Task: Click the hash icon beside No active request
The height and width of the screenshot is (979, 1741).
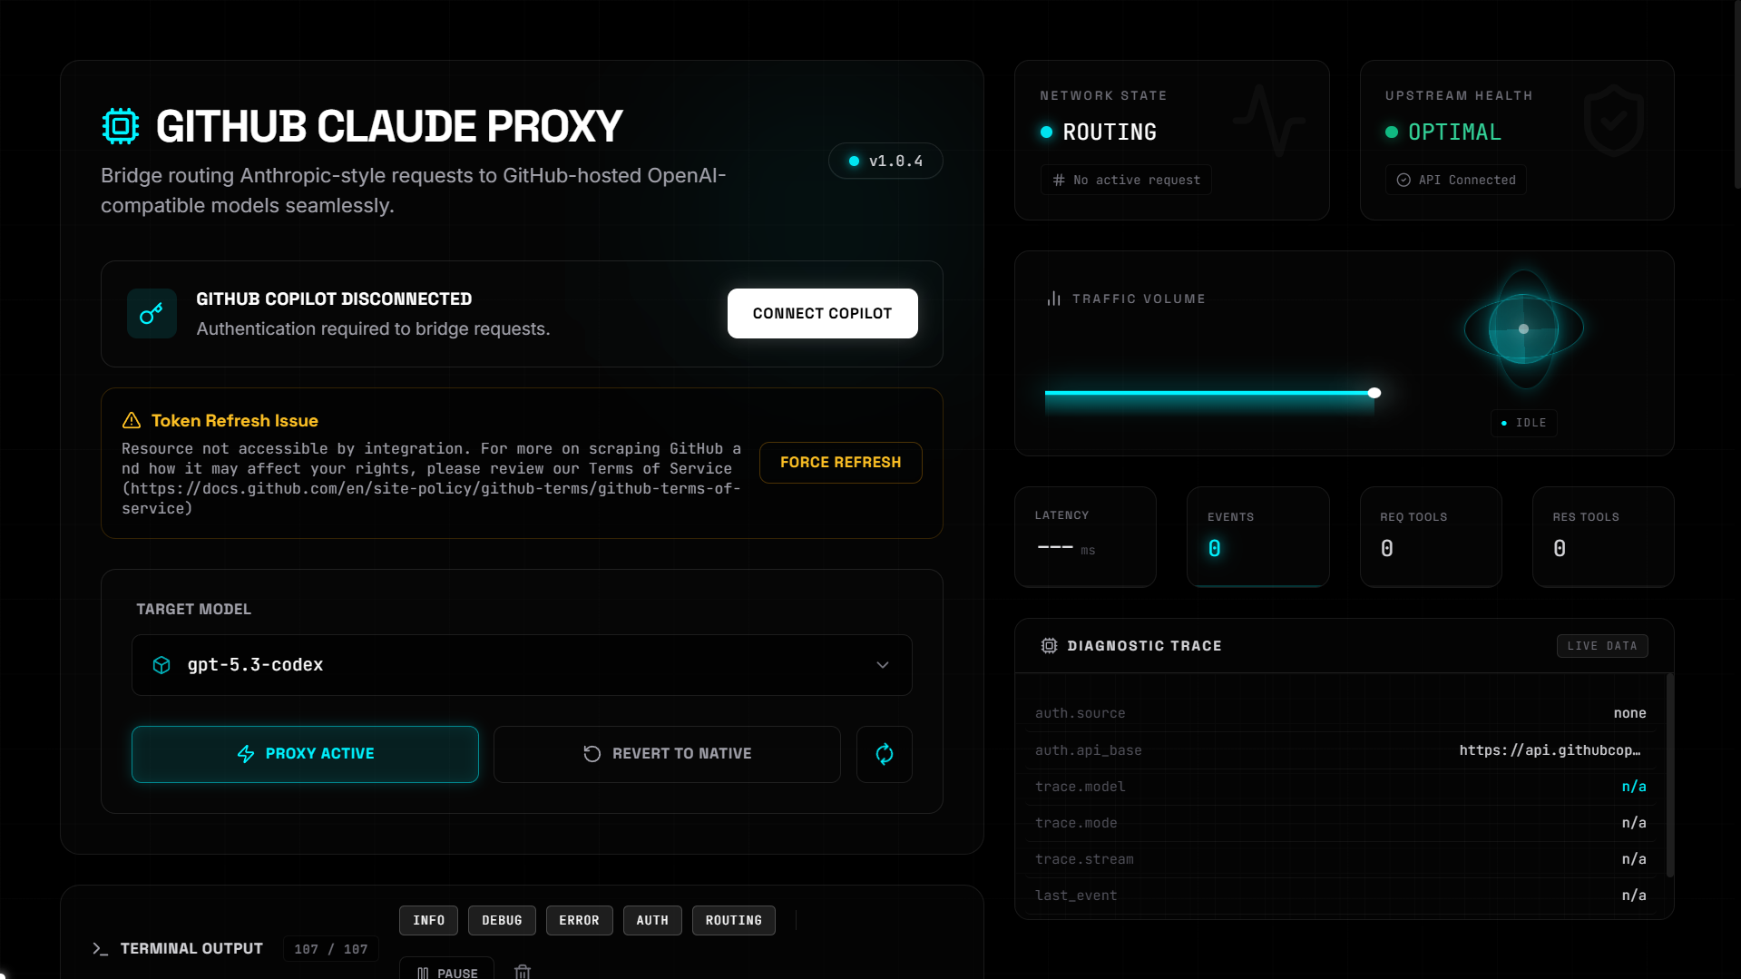Action: coord(1059,180)
